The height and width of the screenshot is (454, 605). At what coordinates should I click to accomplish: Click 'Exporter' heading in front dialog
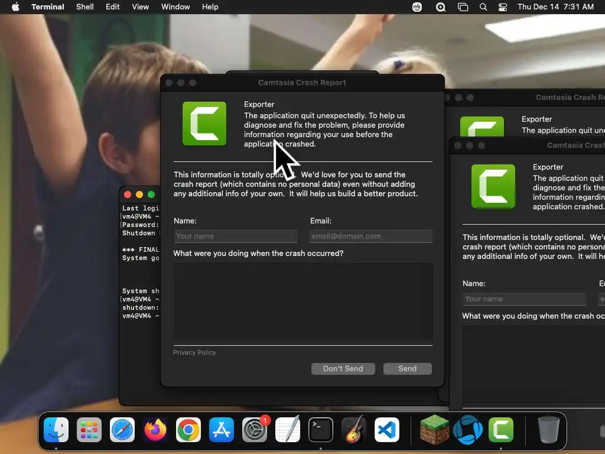coord(259,104)
